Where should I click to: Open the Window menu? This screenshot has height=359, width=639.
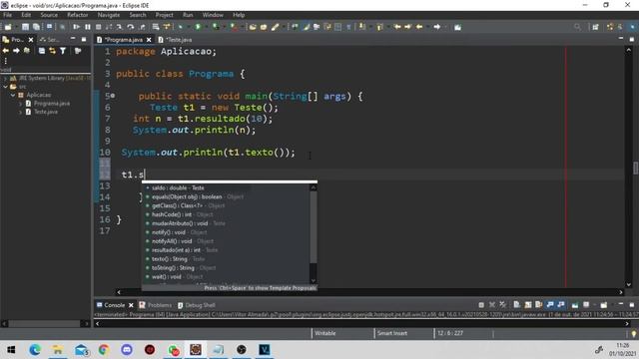click(x=213, y=15)
